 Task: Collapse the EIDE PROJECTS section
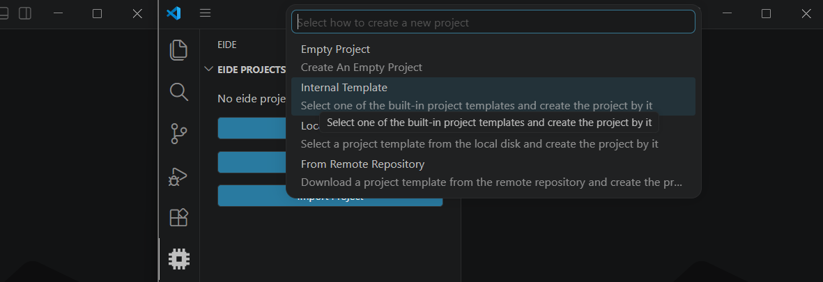(208, 69)
